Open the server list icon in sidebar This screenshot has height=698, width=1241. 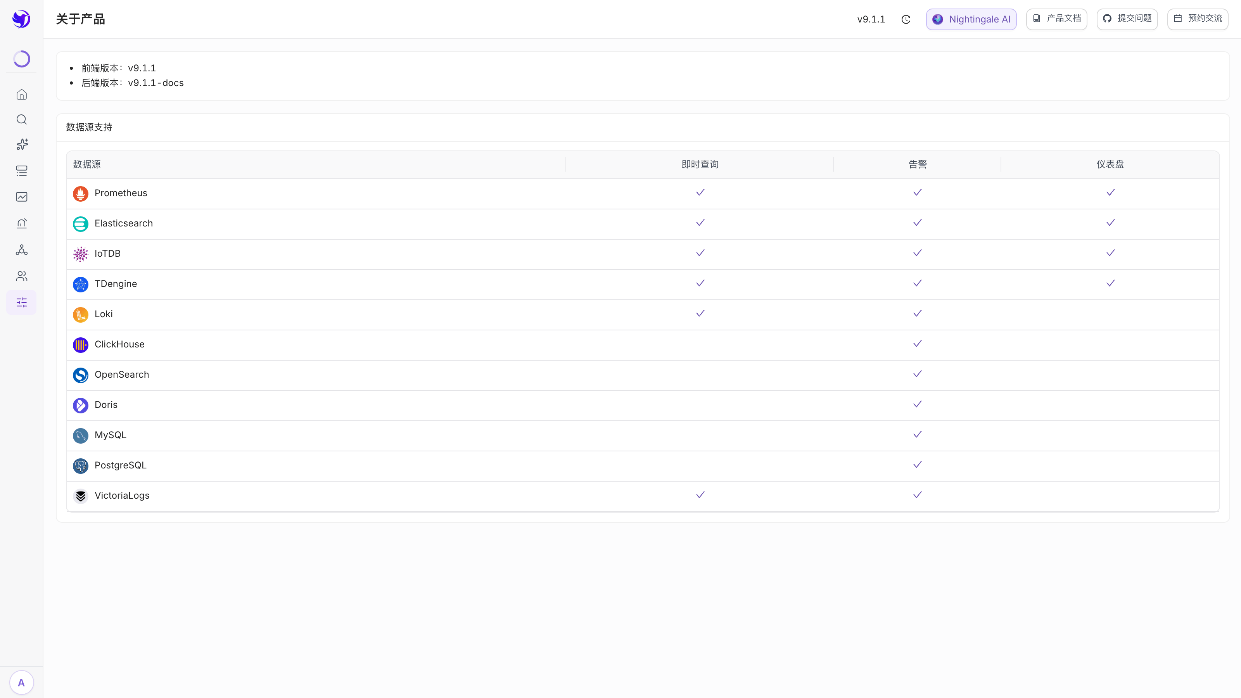(x=22, y=171)
